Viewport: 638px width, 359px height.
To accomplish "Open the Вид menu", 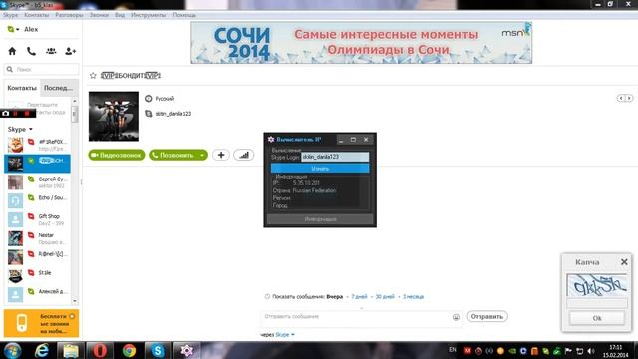I will point(120,15).
